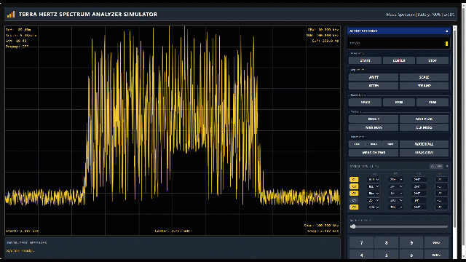Select the ATTEN attenuation button
This screenshot has width=466, height=262.
pyautogui.click(x=374, y=86)
